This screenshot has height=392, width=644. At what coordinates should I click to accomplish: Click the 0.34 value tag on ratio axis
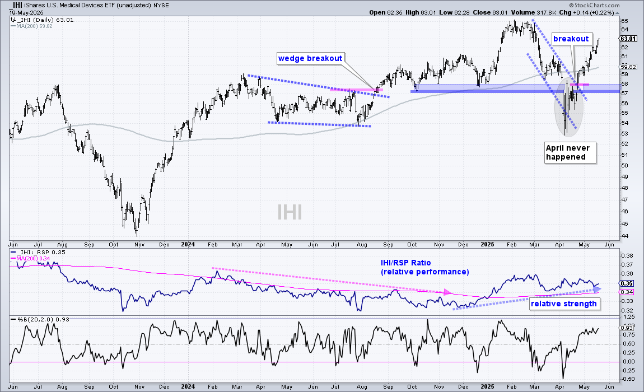coord(626,292)
